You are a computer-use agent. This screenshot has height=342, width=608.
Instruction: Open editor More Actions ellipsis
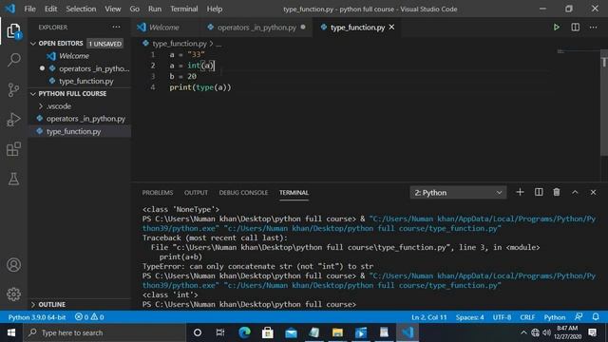(593, 28)
